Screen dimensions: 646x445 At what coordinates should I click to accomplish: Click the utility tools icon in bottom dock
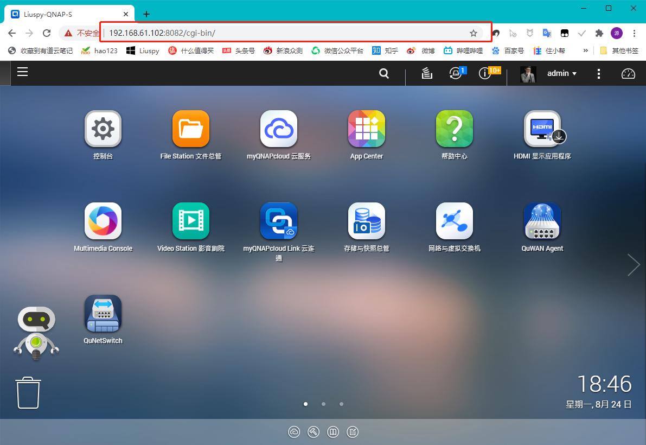pos(314,432)
